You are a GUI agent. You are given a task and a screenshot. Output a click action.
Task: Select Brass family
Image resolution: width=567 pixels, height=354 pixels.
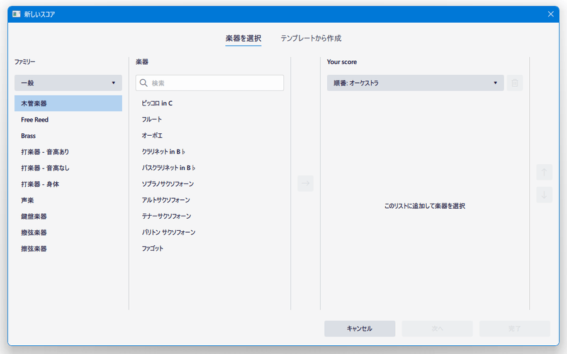(x=69, y=136)
